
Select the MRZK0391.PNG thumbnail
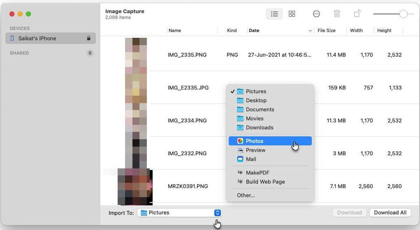[x=135, y=186]
